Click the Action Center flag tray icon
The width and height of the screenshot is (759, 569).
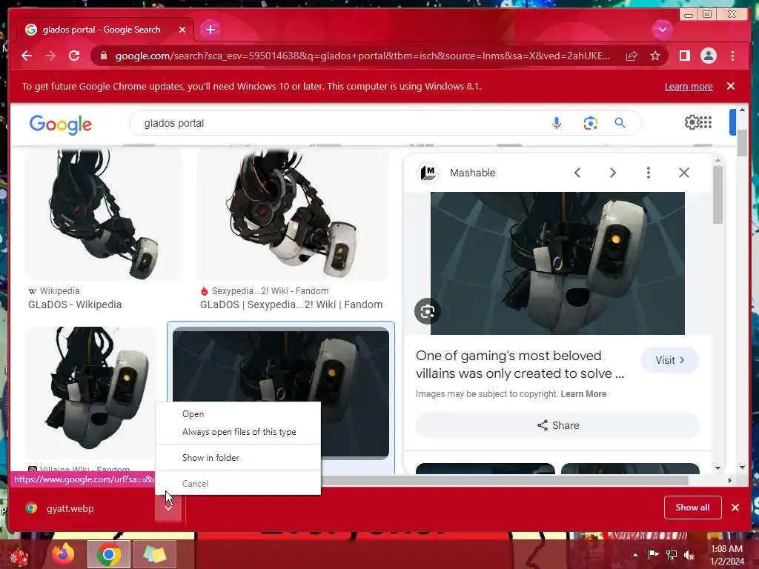653,554
